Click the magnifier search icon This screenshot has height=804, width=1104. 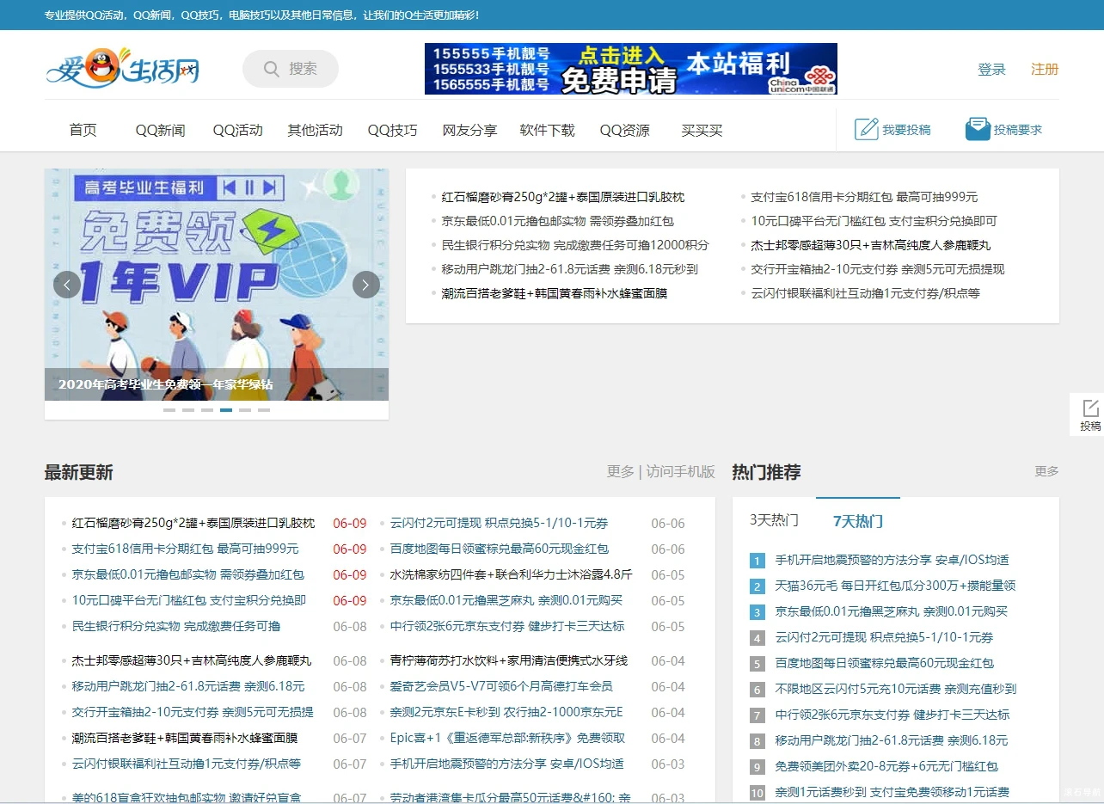[x=271, y=69]
